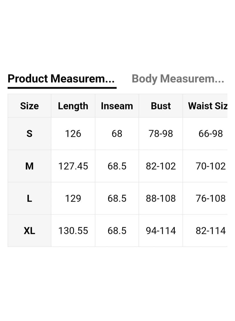The height and width of the screenshot is (321, 235).
Task: Switch to the Body Measurements tab
Action: (x=178, y=79)
